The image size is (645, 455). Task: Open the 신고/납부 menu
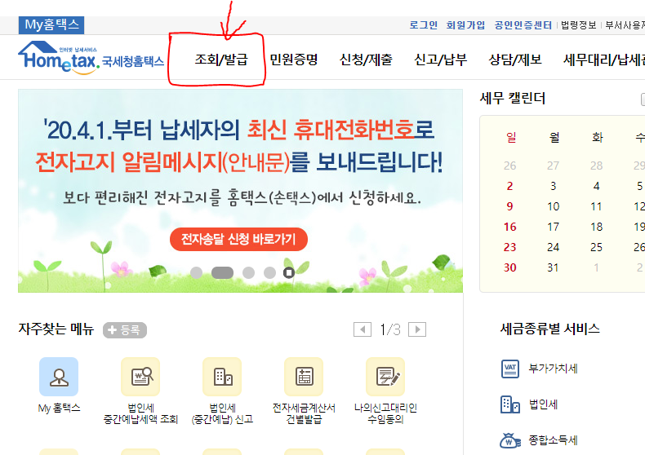pos(440,60)
